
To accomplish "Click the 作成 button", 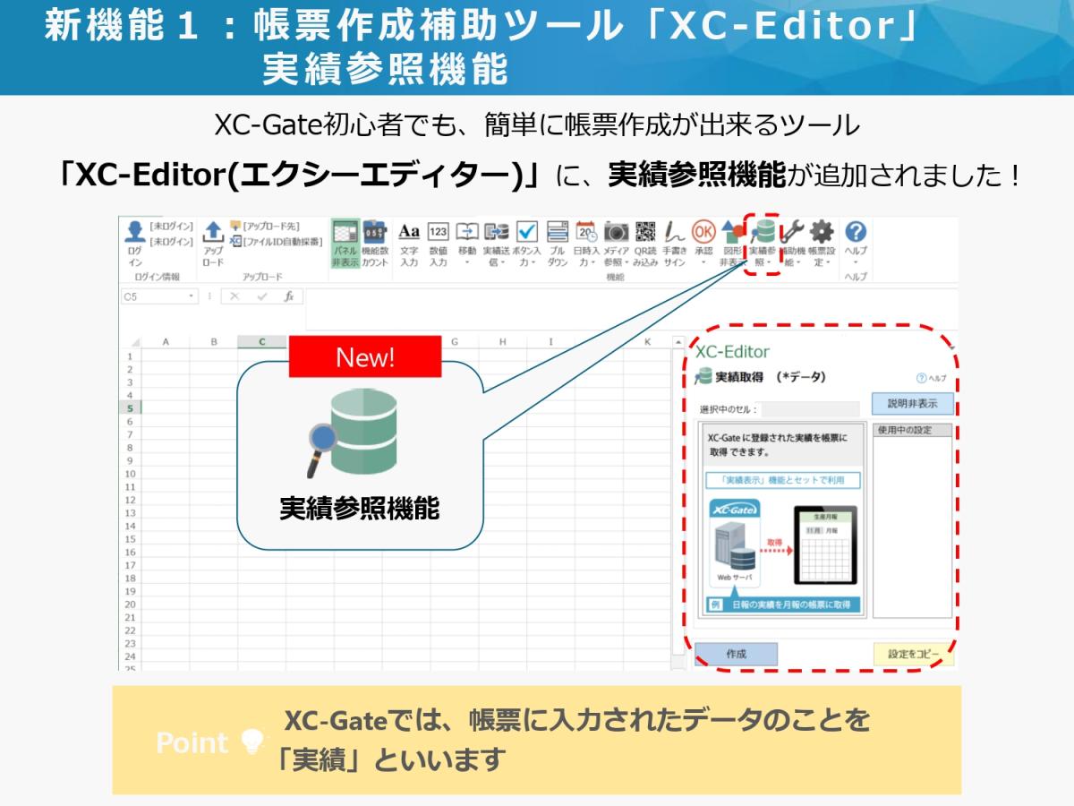I will [x=737, y=655].
